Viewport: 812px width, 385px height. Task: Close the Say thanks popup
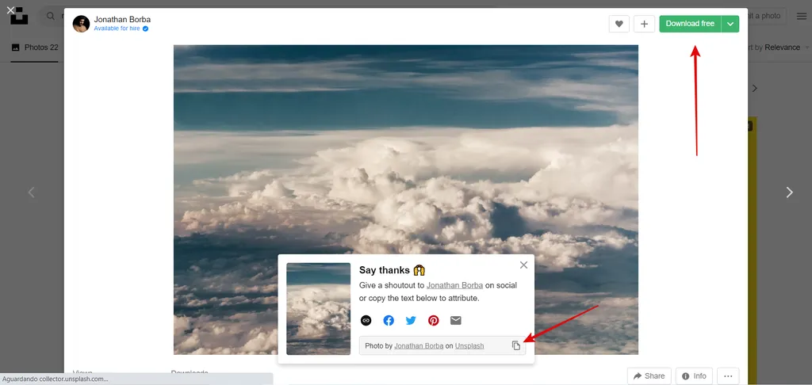point(523,265)
